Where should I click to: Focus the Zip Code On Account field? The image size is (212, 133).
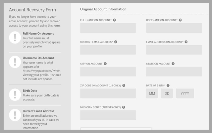(108, 93)
